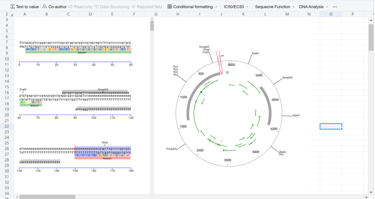This screenshot has height=199, width=375.
Task: Click the spreadsheet vertical scrollbar thumb
Action: pyautogui.click(x=371, y=37)
